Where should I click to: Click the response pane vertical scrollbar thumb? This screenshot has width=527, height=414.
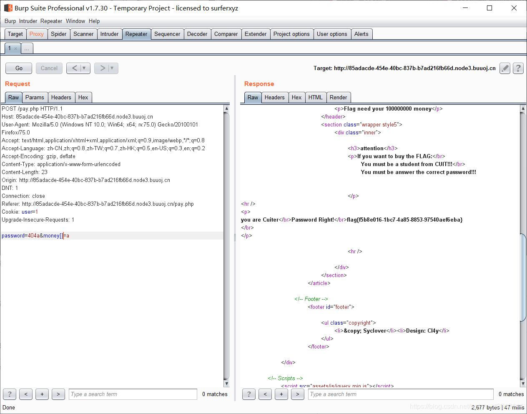click(523, 278)
